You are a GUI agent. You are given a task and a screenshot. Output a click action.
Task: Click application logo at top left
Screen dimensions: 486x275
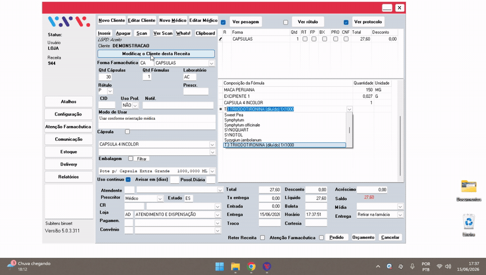[69, 21]
